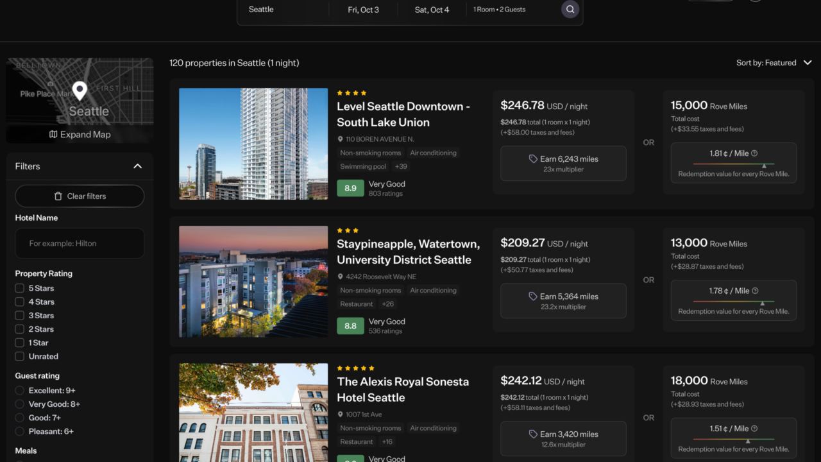This screenshot has width=821, height=462.
Task: Click the map location pin on Seattle
Action: coord(80,90)
